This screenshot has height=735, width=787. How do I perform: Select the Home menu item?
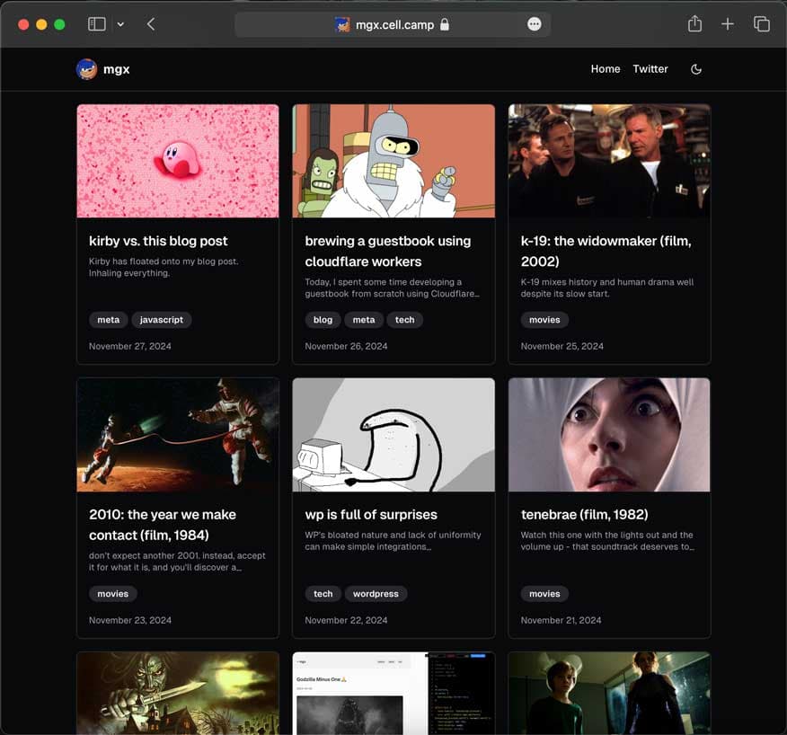point(605,68)
